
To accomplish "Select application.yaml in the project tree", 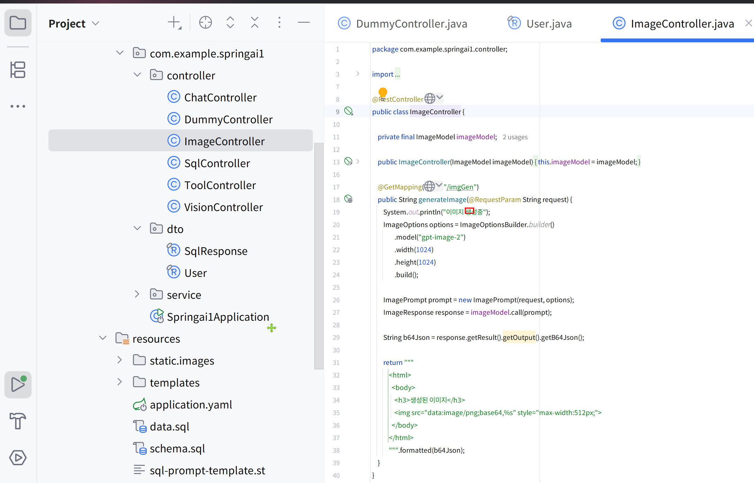I will pyautogui.click(x=191, y=405).
